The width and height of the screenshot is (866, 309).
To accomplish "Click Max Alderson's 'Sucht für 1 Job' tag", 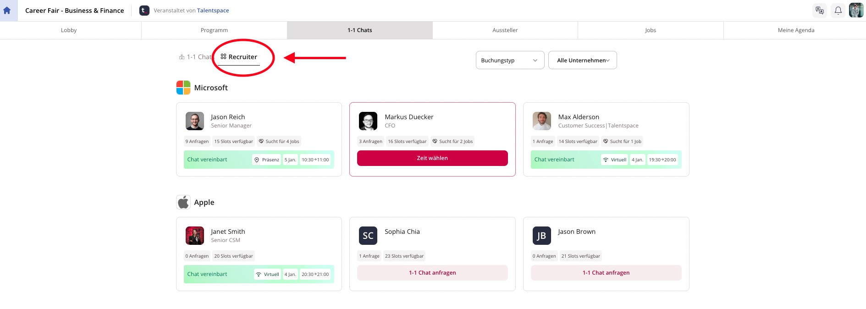I will 622,141.
